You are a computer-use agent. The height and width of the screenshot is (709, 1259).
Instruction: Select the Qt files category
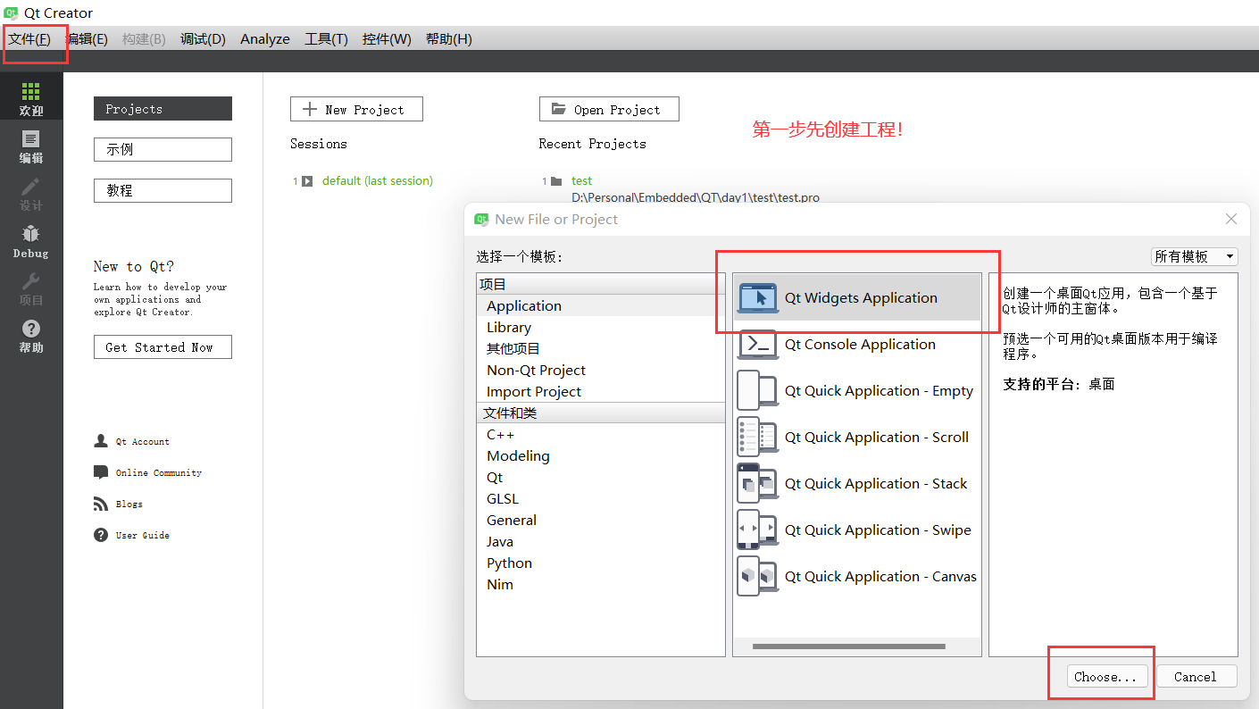tap(601, 478)
